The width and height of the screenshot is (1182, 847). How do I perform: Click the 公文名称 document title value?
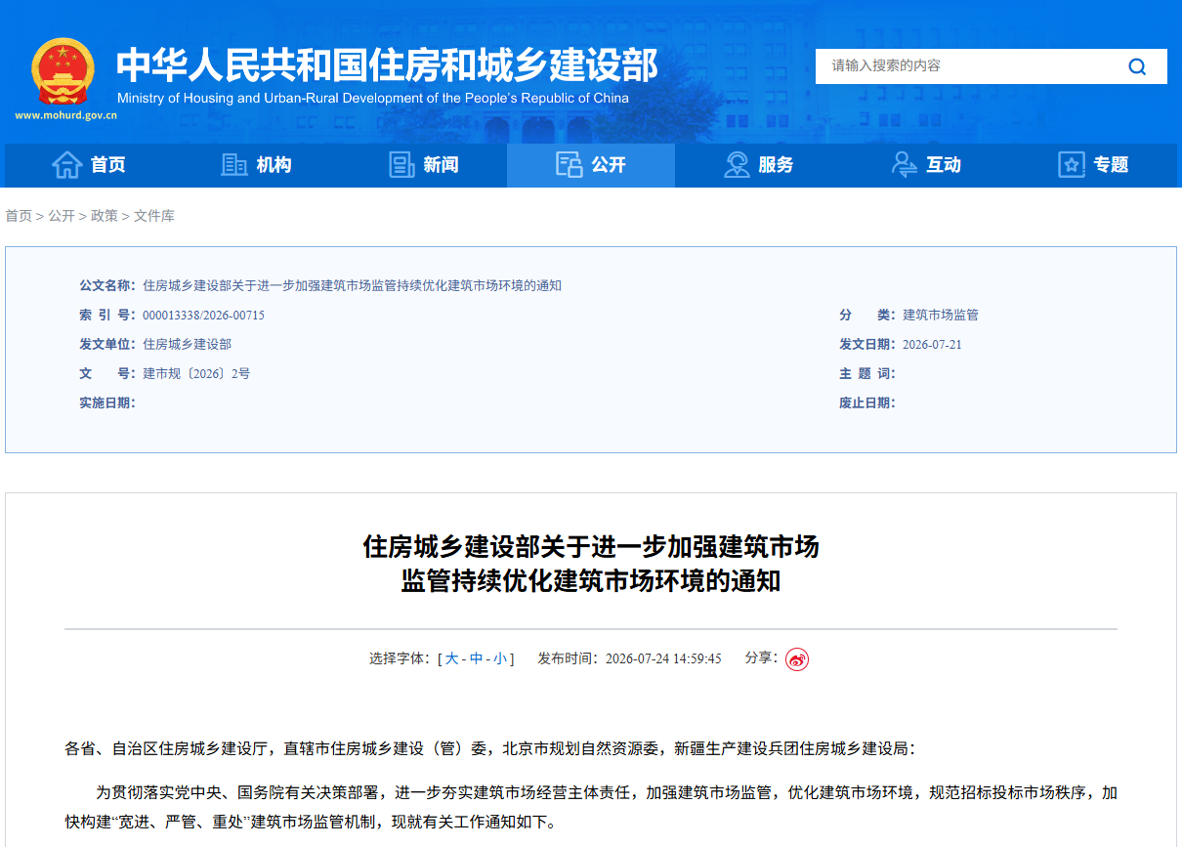pos(352,286)
